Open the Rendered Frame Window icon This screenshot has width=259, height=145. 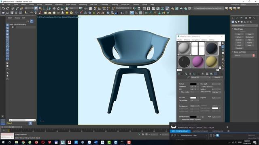pos(177,8)
